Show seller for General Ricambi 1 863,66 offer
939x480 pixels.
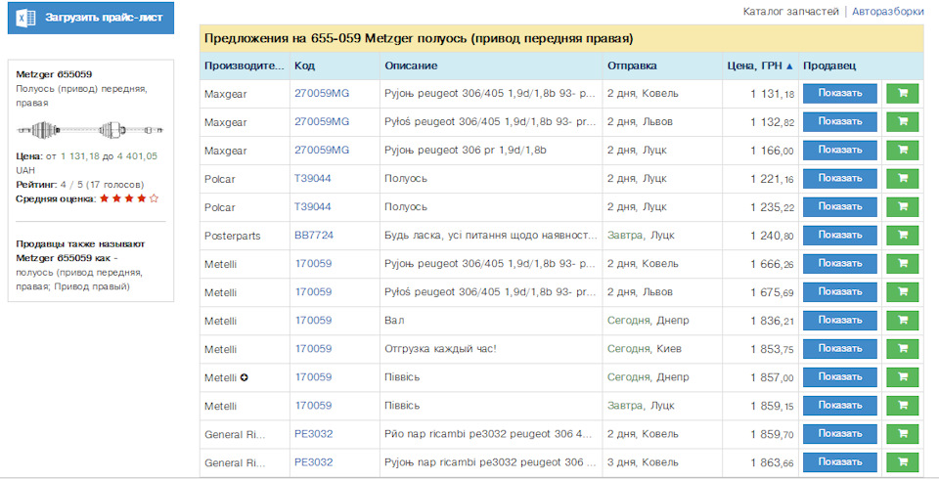click(x=839, y=462)
